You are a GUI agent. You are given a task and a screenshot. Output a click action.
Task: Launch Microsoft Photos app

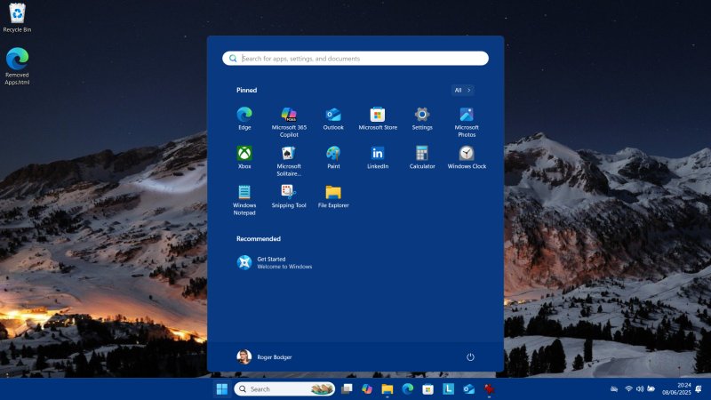(x=467, y=115)
